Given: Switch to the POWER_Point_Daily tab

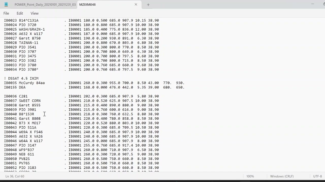Looking at the screenshot, I should (x=45, y=5).
